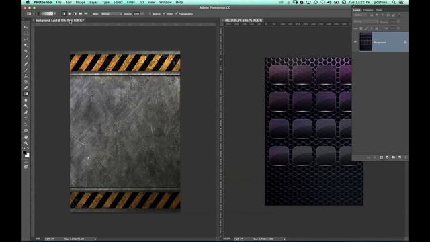Create a new layer group
Image resolution: width=430 pixels, height=242 pixels.
[394, 157]
